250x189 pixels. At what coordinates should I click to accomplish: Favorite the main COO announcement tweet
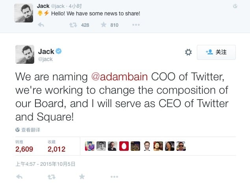pos(82,177)
